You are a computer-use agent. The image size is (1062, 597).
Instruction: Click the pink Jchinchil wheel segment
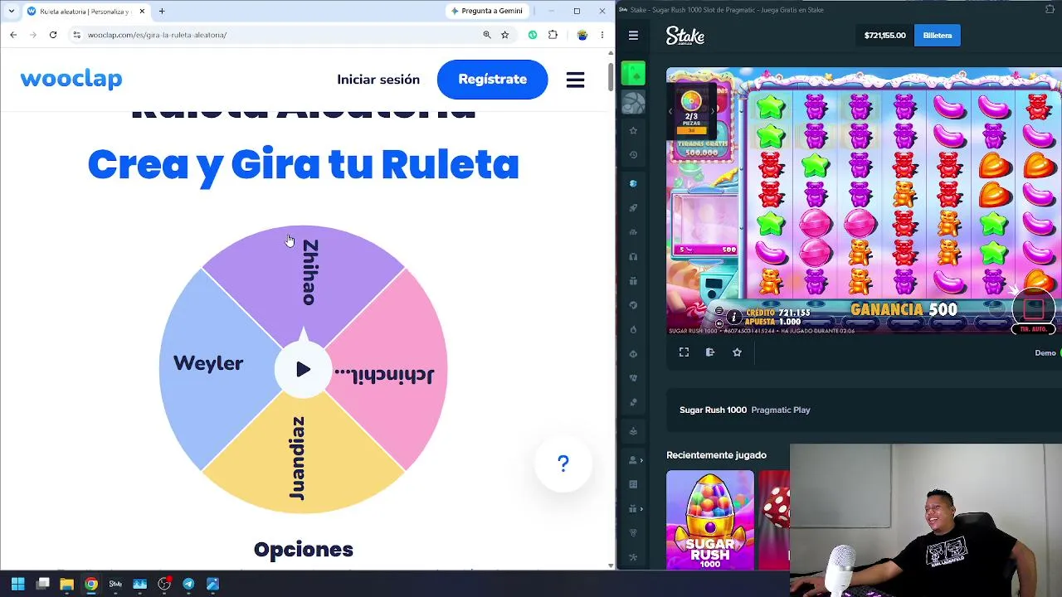point(387,370)
